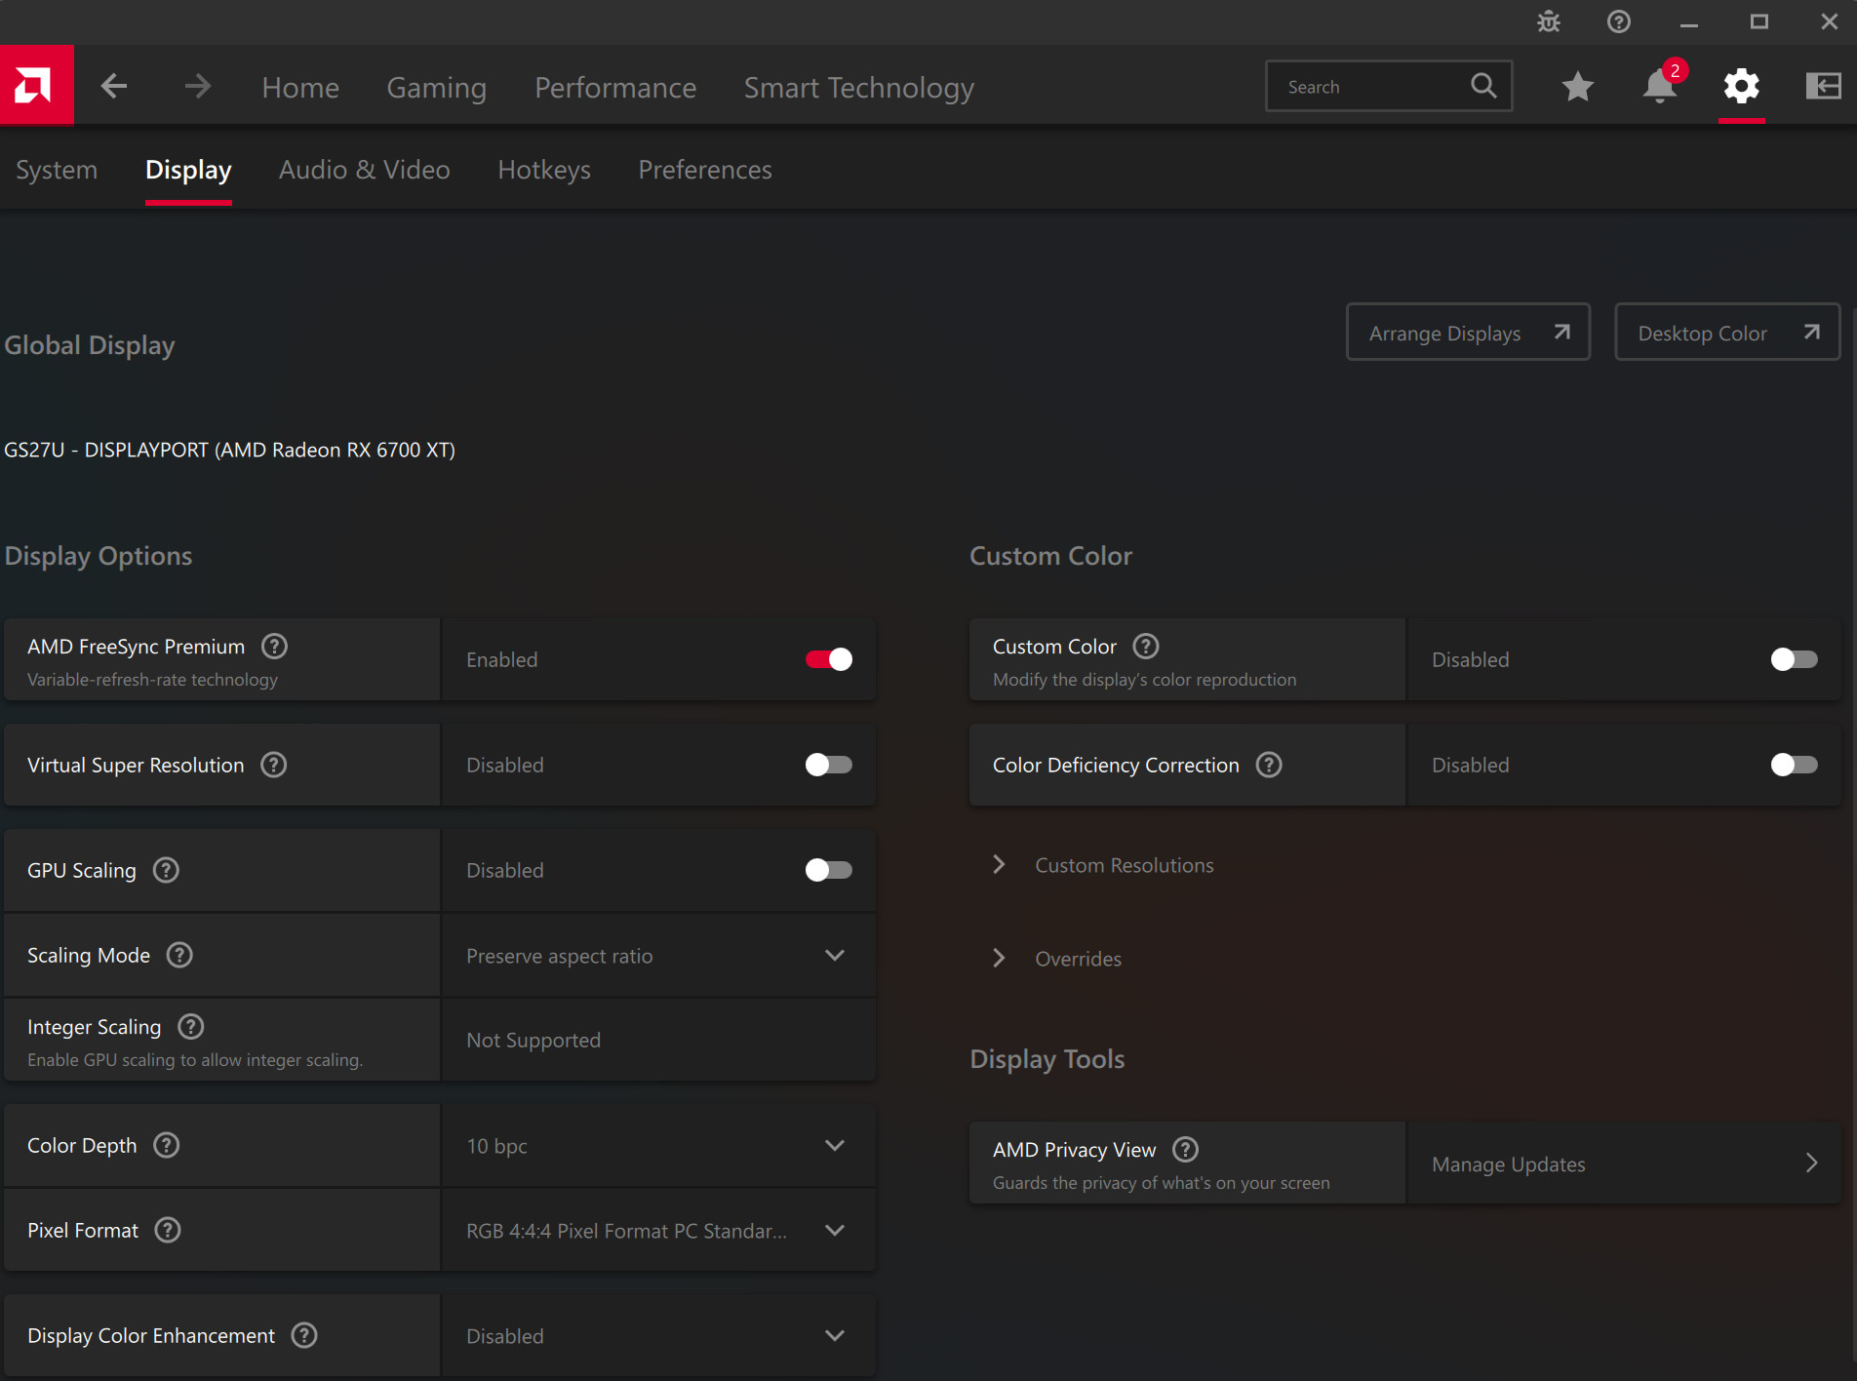Open Display Color Enhancement dropdown

coord(658,1336)
